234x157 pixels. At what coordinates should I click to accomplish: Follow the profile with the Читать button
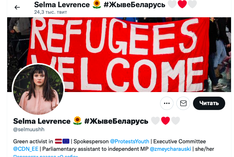(x=209, y=103)
